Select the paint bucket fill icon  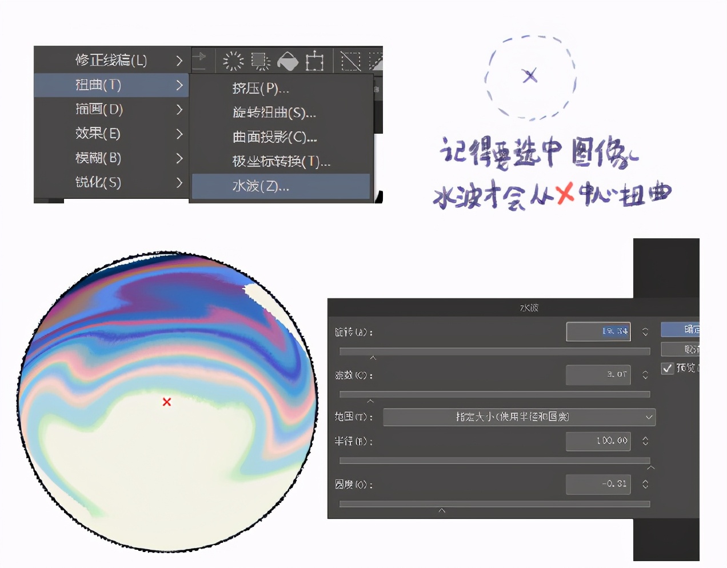pyautogui.click(x=287, y=61)
